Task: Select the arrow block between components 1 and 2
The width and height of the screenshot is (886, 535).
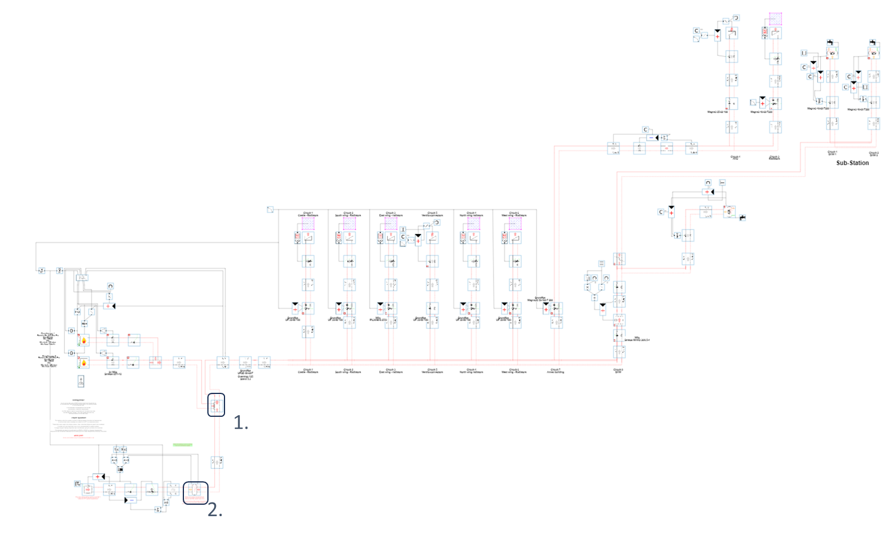Action: [217, 461]
